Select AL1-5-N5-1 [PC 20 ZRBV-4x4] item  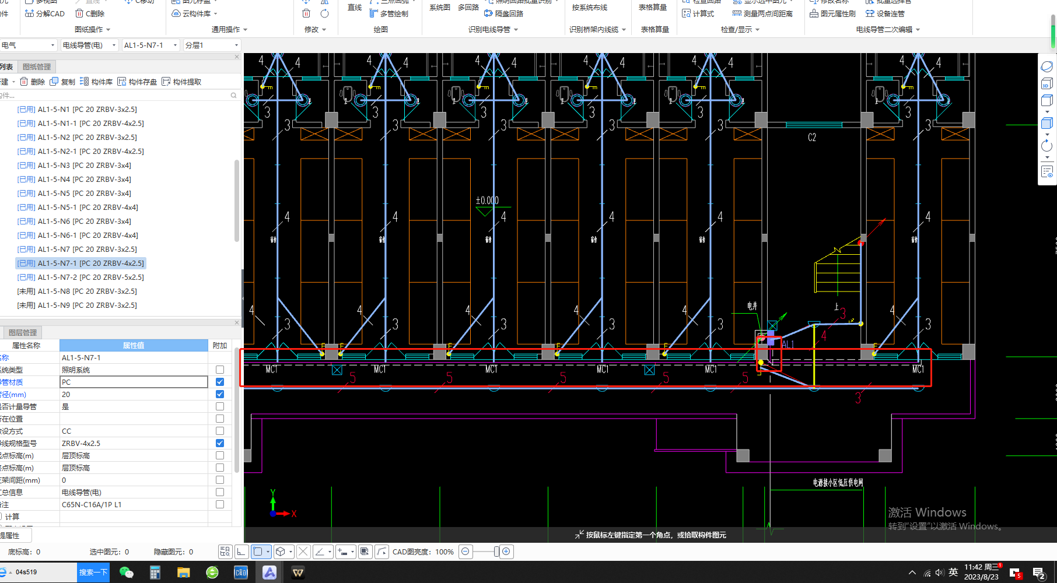[x=78, y=207]
